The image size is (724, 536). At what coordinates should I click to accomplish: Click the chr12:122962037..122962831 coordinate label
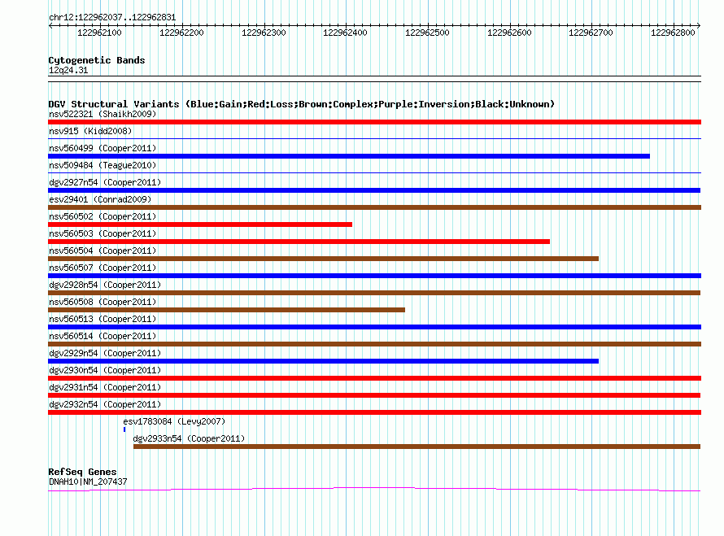(112, 18)
